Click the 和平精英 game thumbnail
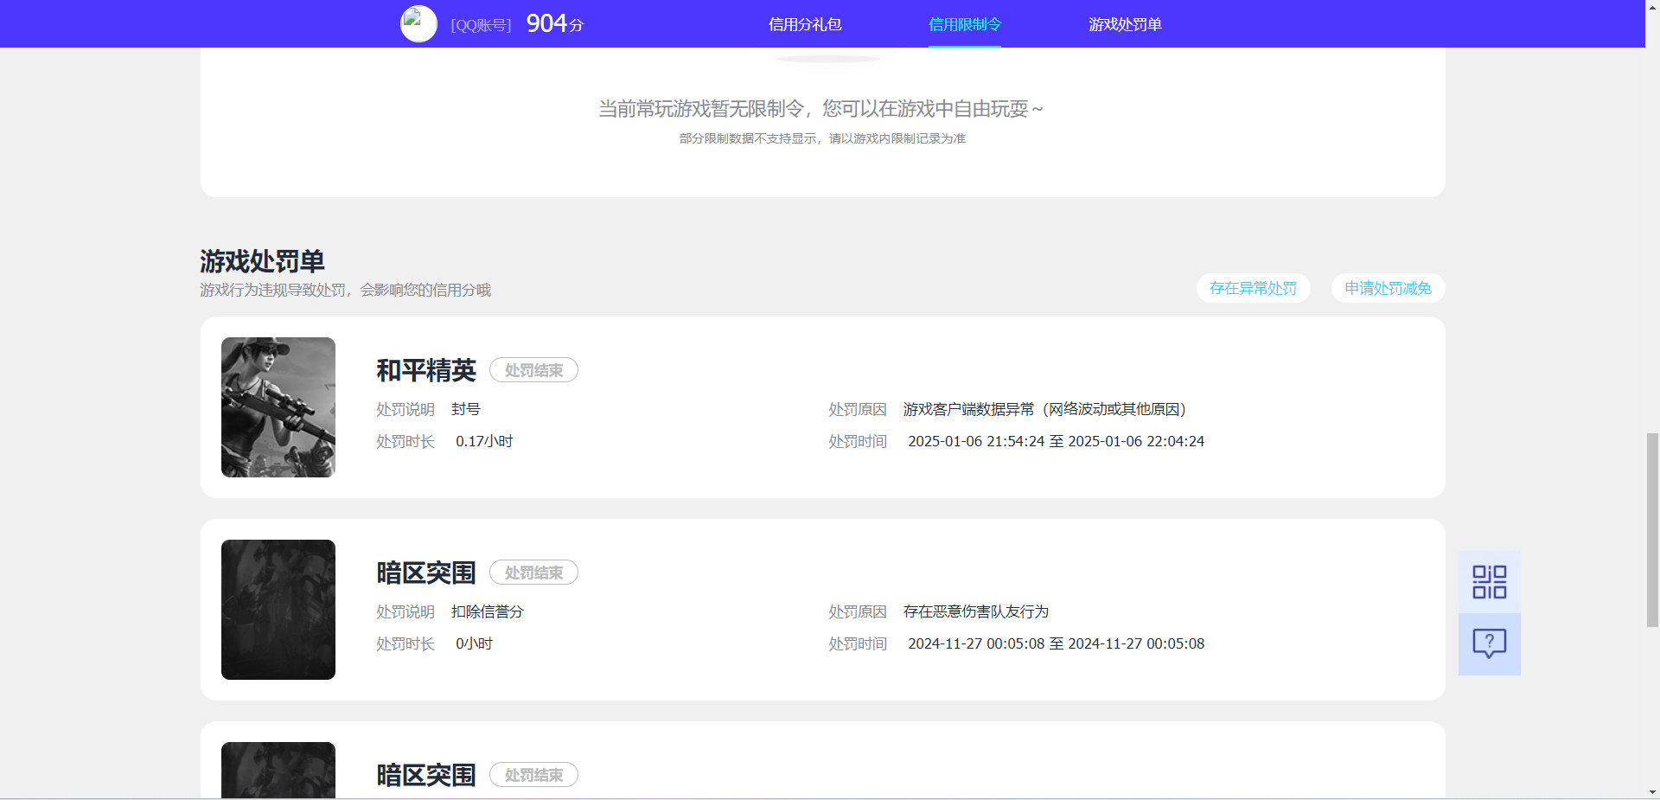 278,407
